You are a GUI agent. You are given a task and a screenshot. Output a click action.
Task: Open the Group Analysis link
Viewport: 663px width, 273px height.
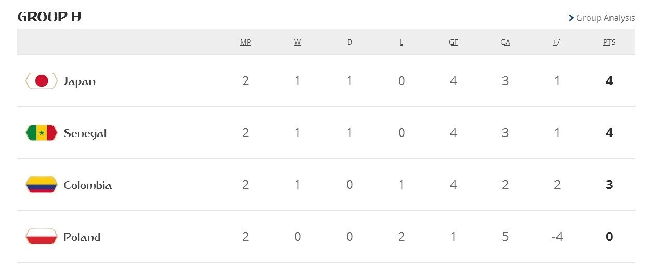click(605, 18)
